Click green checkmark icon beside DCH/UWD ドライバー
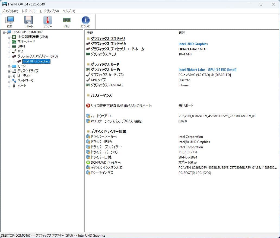 click(88, 162)
